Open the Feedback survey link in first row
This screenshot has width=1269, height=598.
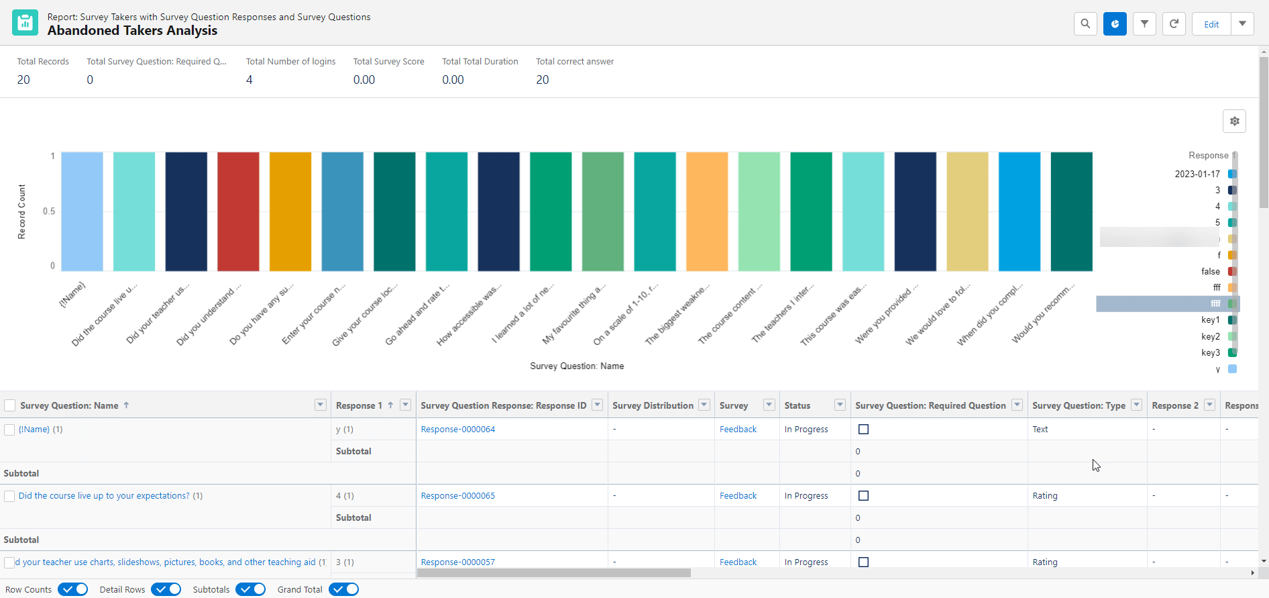click(738, 430)
